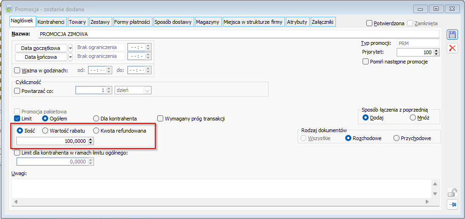This screenshot has width=465, height=219.
Task: Choose Wartość rabatu radio option
Action: (45, 130)
